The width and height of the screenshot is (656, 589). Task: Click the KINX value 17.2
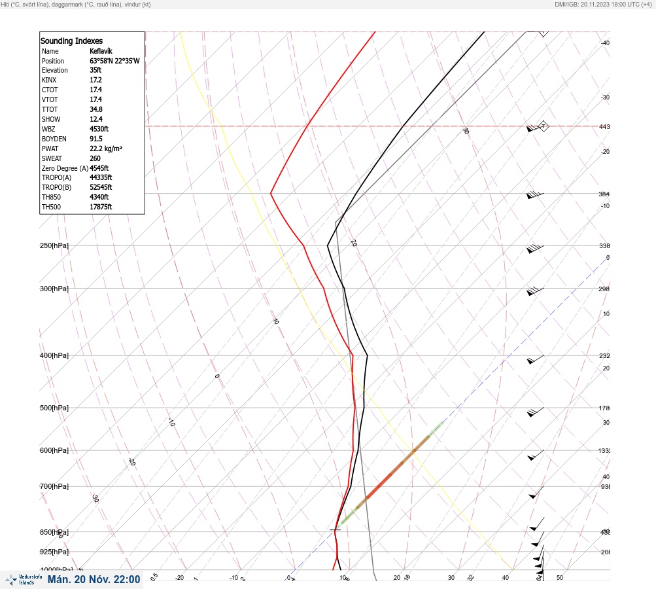pos(95,80)
